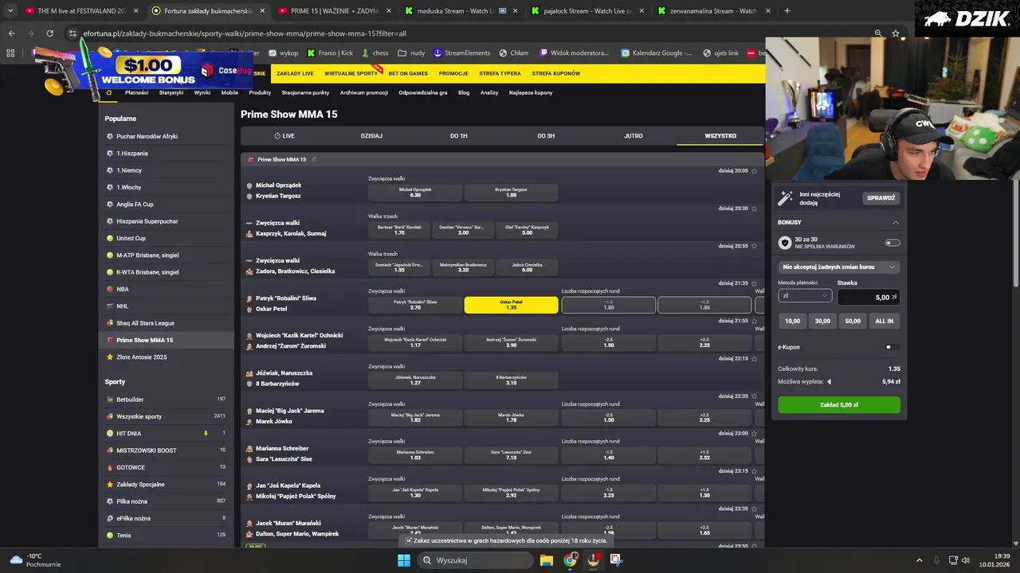Select Patryk Robalini Śliwa 2.70 odds
This screenshot has width=1020, height=573.
coord(415,305)
